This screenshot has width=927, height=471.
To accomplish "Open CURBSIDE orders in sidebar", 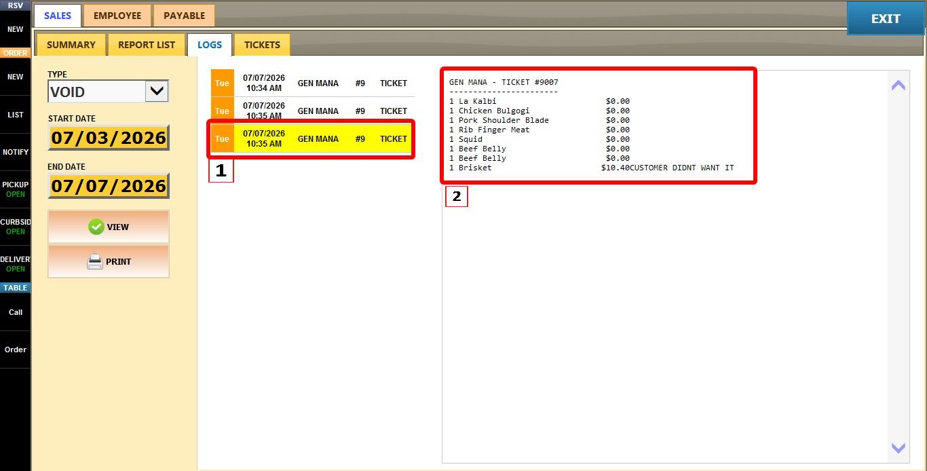I will tap(15, 227).
